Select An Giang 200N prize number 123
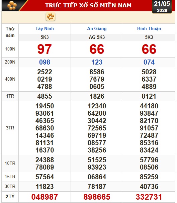This screenshot has width=177, height=203. (x=97, y=62)
